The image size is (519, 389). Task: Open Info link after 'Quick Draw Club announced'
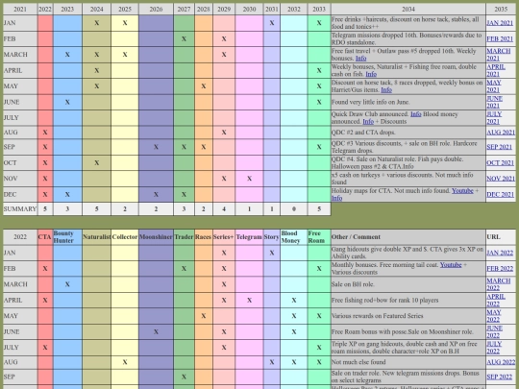tap(416, 114)
